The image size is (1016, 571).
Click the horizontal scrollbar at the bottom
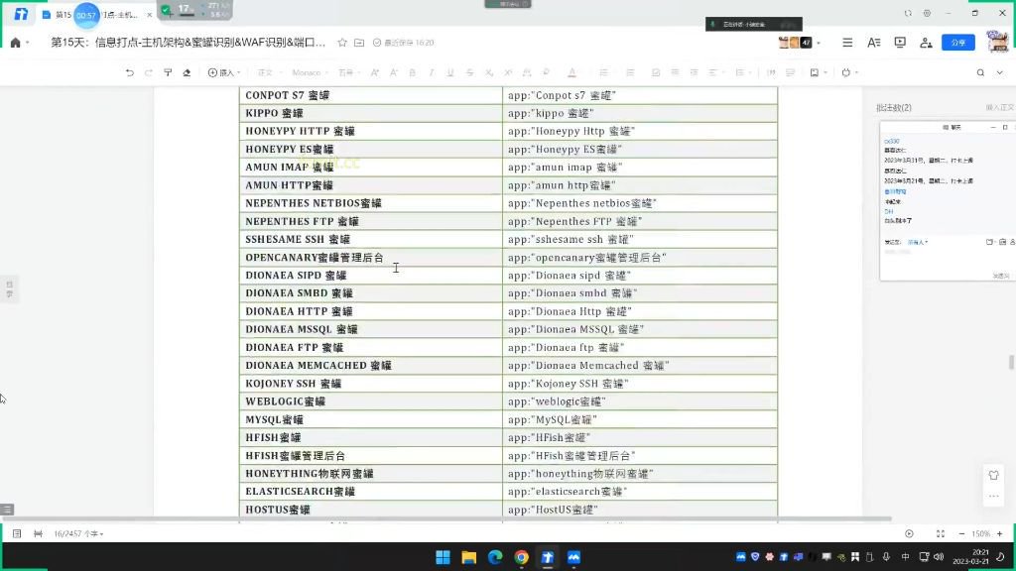(445, 518)
